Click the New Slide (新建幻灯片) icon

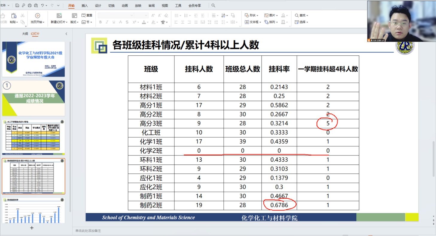click(x=59, y=16)
